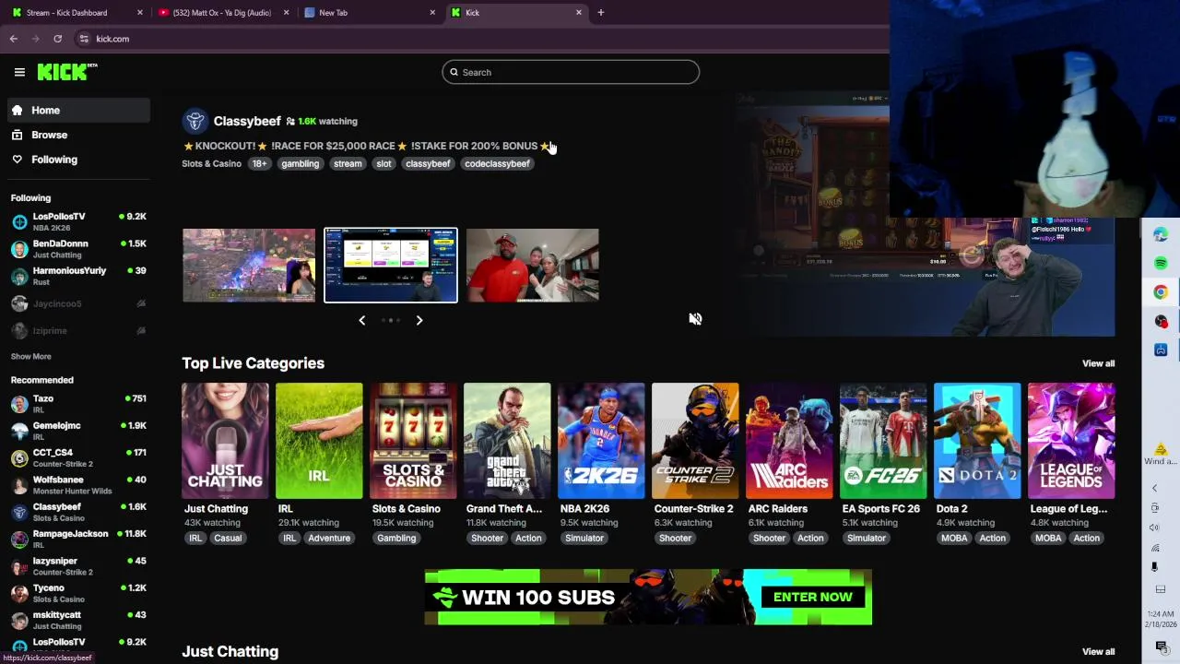
Task: Select the gambling tag
Action: pyautogui.click(x=301, y=163)
